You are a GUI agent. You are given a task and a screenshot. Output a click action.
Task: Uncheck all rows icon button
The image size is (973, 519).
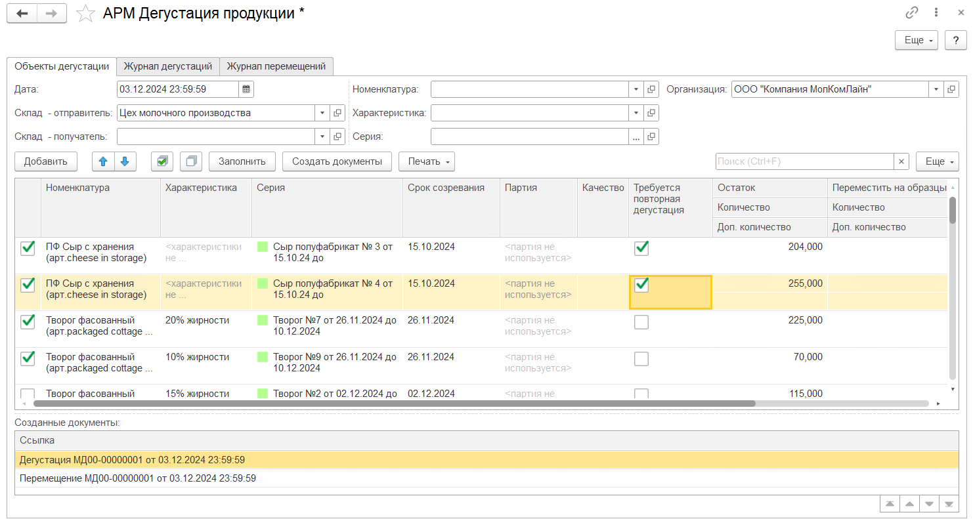[x=190, y=161]
